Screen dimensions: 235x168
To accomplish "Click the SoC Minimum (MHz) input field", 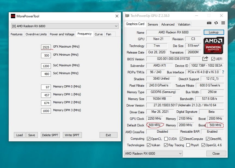I will pyautogui.click(x=46, y=74).
